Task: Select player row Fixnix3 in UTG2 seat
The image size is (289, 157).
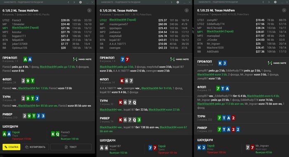Action: click(47, 20)
